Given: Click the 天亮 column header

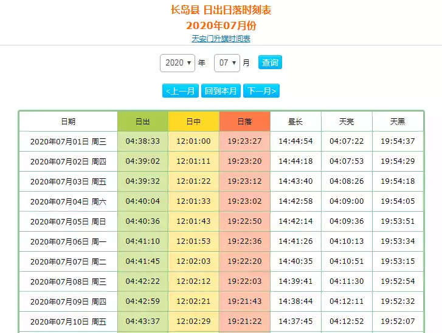Looking at the screenshot, I should click(347, 121).
